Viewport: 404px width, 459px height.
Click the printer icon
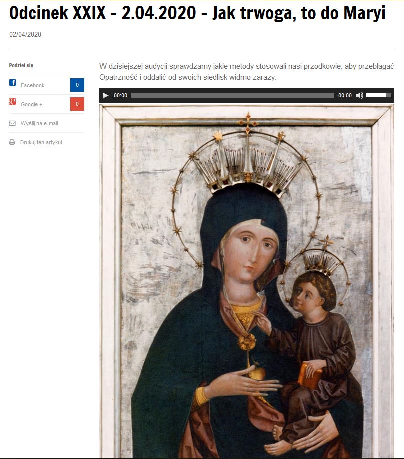(x=12, y=142)
